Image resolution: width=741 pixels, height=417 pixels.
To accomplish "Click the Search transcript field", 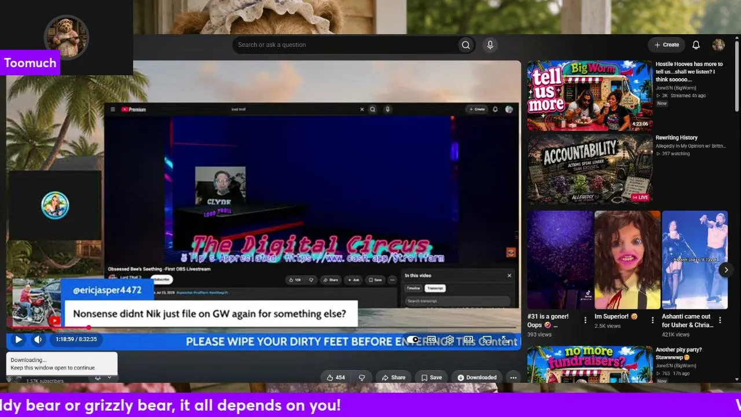I will [x=457, y=301].
